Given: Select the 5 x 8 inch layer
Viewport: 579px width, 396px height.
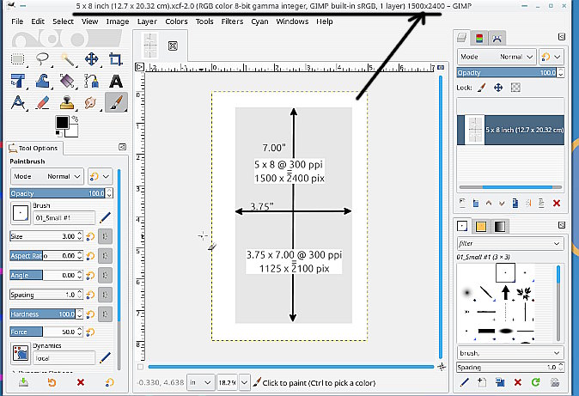Looking at the screenshot, I should click(510, 129).
